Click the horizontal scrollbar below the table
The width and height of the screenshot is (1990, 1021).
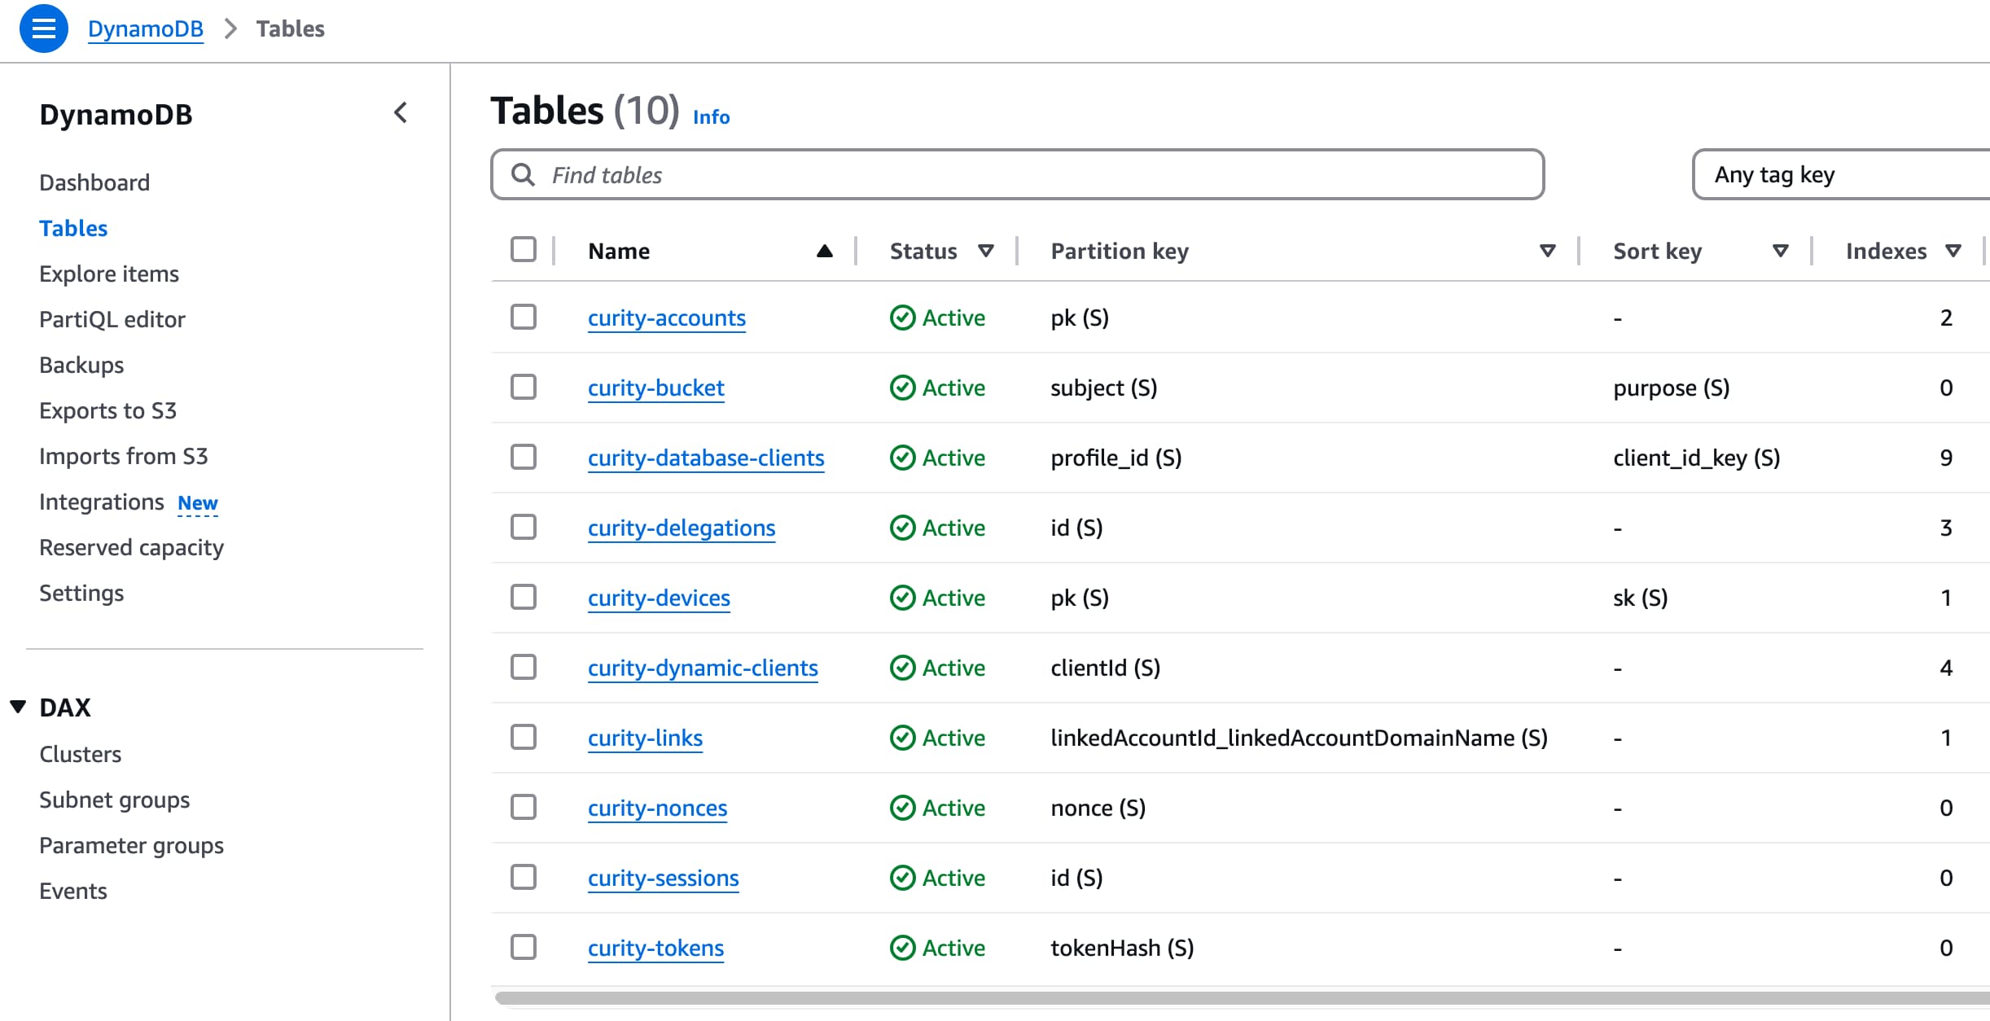click(1242, 998)
